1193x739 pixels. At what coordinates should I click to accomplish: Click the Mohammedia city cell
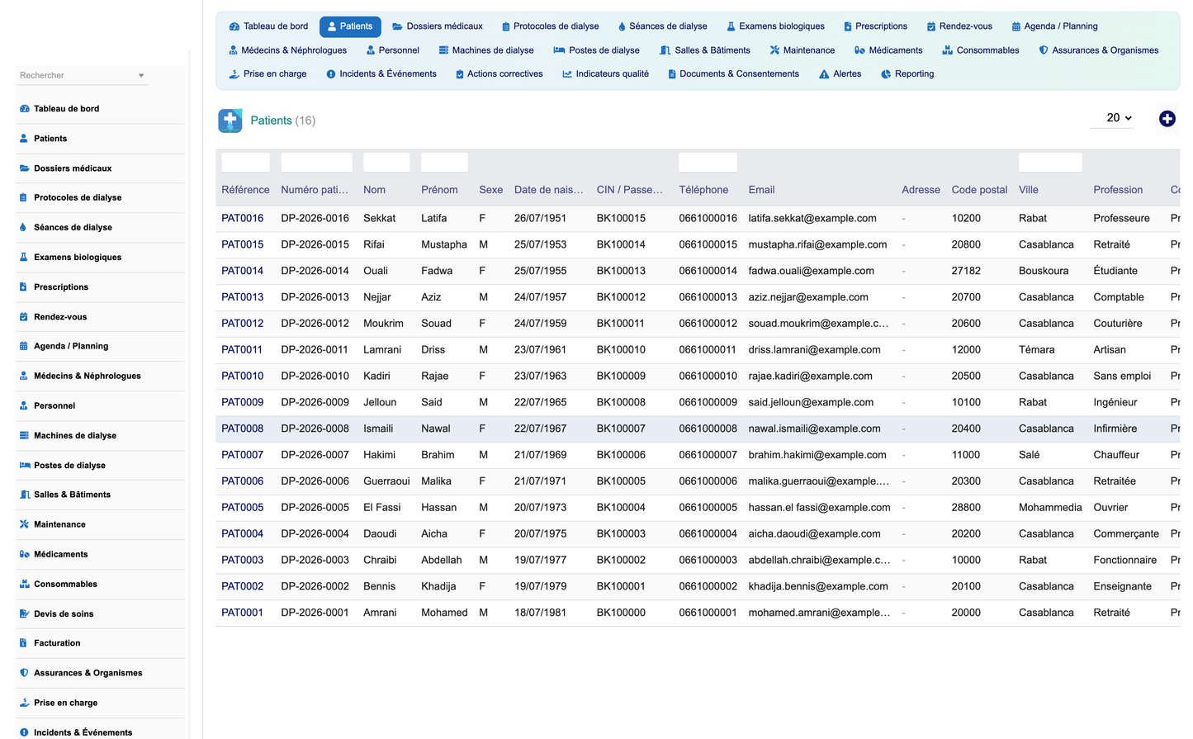[1050, 508]
